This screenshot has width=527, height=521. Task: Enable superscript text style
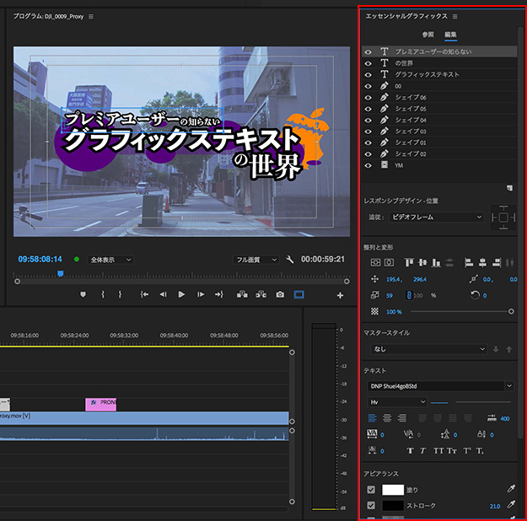tap(467, 451)
